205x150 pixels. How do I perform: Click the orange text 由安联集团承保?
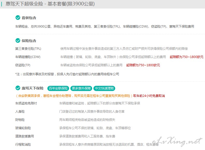[x=74, y=96]
